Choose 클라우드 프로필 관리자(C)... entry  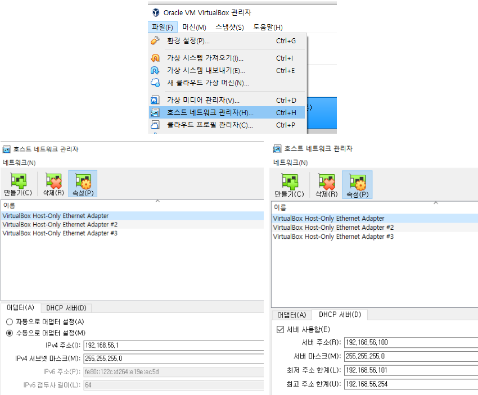coord(227,125)
